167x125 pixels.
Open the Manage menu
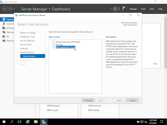point(133,9)
